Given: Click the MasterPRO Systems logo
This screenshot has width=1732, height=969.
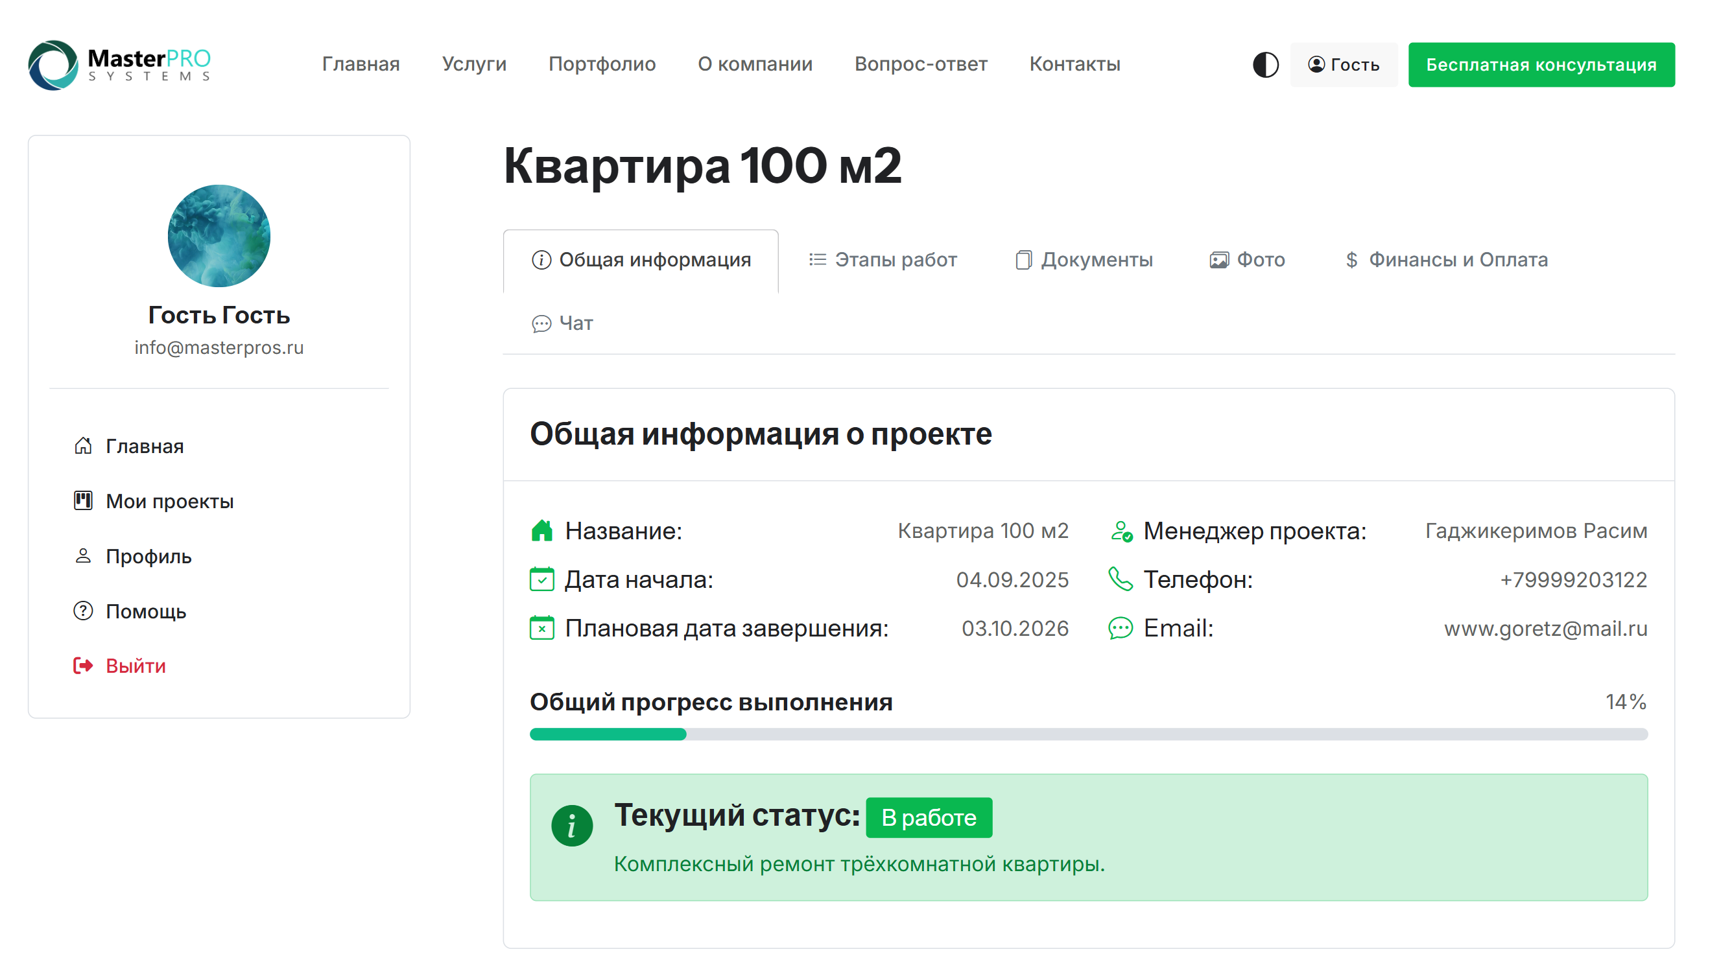Looking at the screenshot, I should [x=120, y=65].
